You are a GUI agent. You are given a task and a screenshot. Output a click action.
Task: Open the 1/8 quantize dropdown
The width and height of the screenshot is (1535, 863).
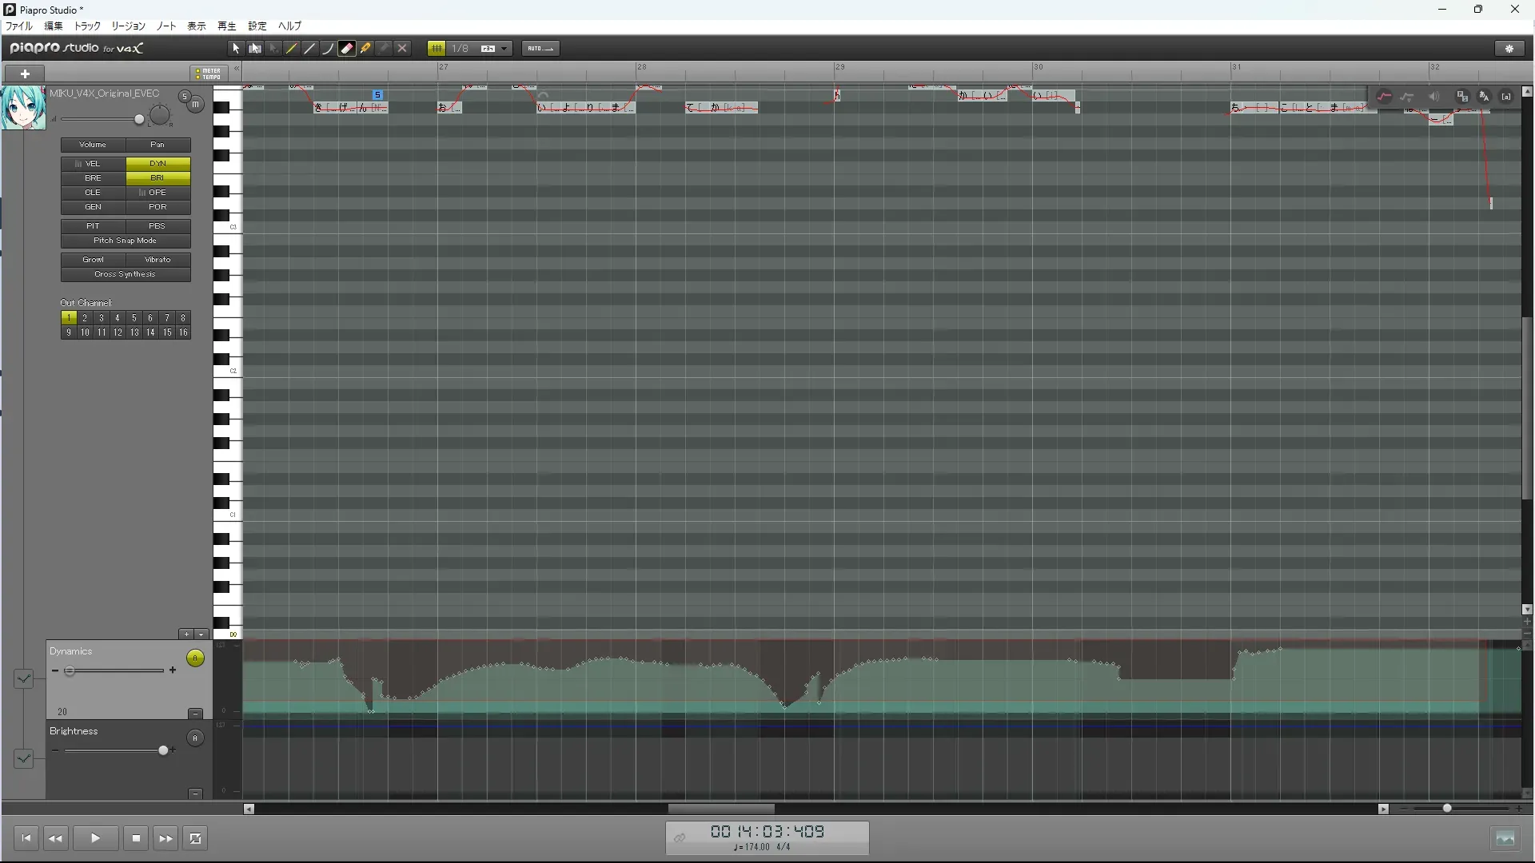[504, 49]
